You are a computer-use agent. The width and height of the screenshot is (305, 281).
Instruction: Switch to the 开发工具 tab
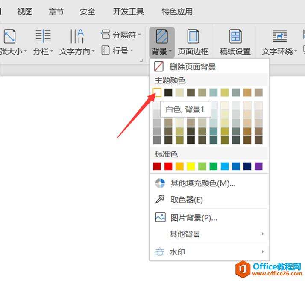129,12
